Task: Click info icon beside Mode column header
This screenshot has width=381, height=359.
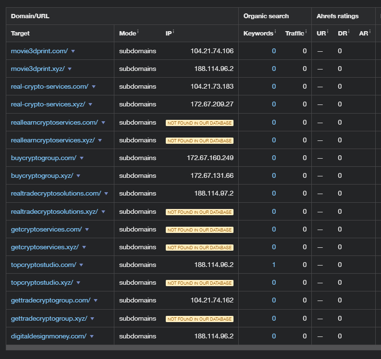Action: [138, 32]
